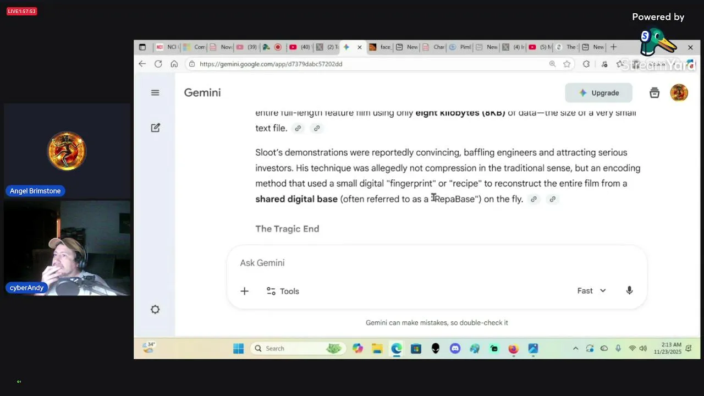Switch to the "Com" browser tab

[194, 47]
